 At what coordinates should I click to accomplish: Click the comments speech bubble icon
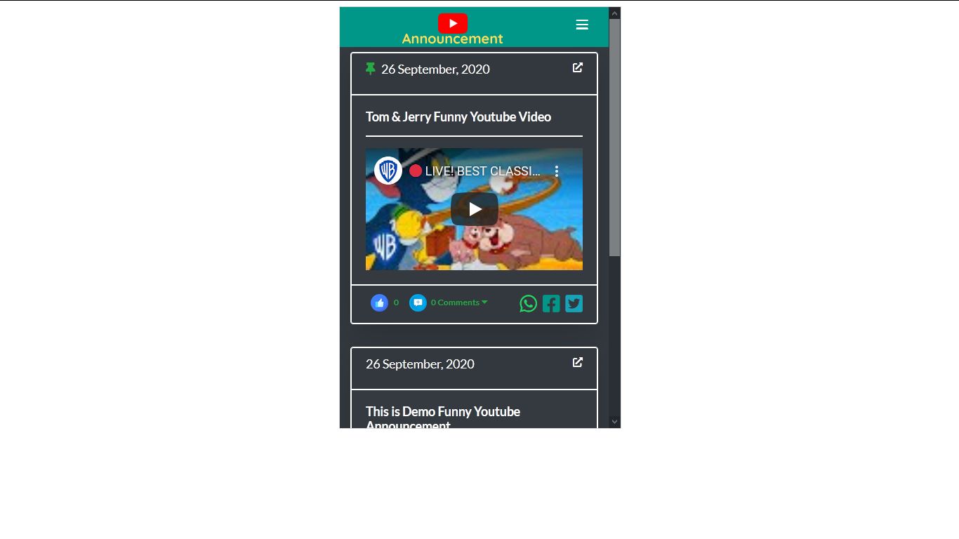tap(418, 302)
